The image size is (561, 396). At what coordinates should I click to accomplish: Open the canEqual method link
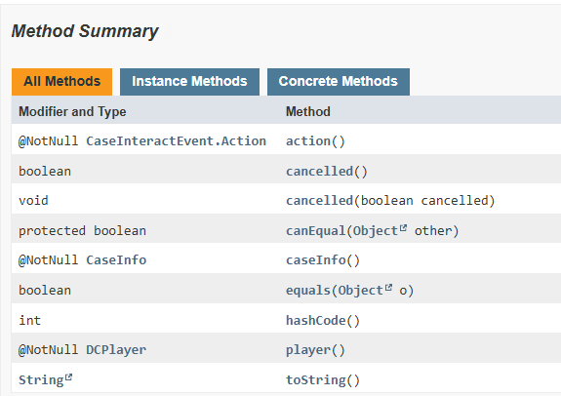tap(315, 231)
